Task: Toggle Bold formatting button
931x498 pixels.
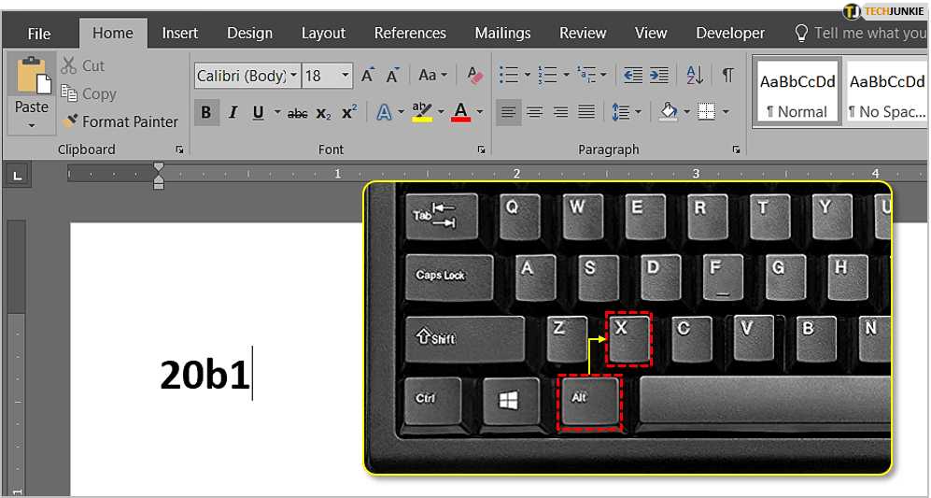Action: coord(205,113)
